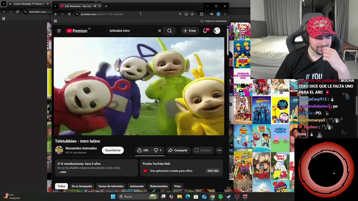Open the Chrome apps grid shortcut
This screenshot has height=201, width=358.
55,21
